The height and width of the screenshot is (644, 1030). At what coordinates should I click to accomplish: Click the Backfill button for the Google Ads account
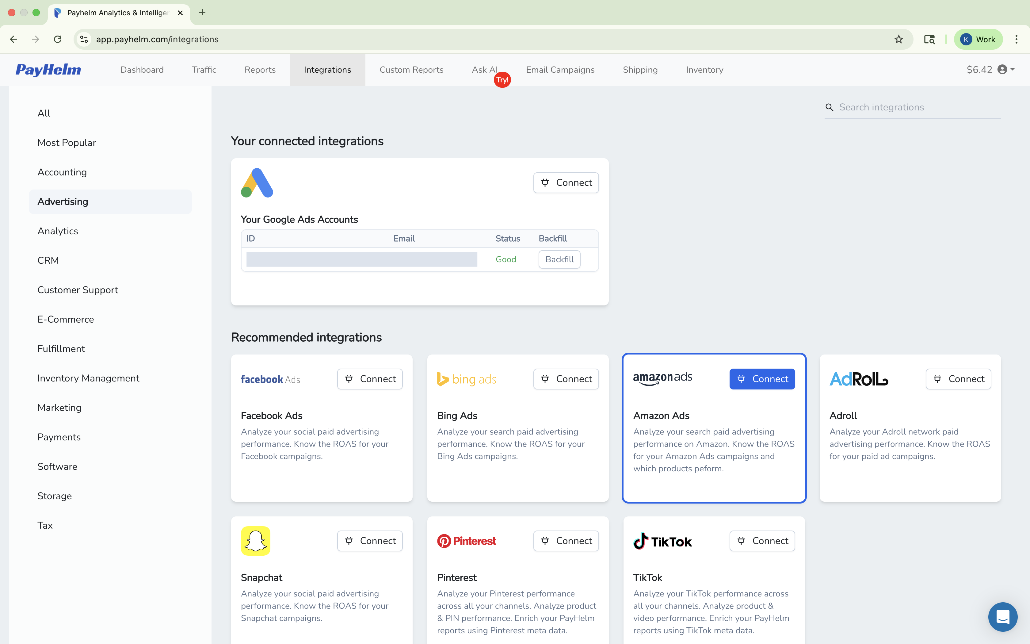(559, 259)
